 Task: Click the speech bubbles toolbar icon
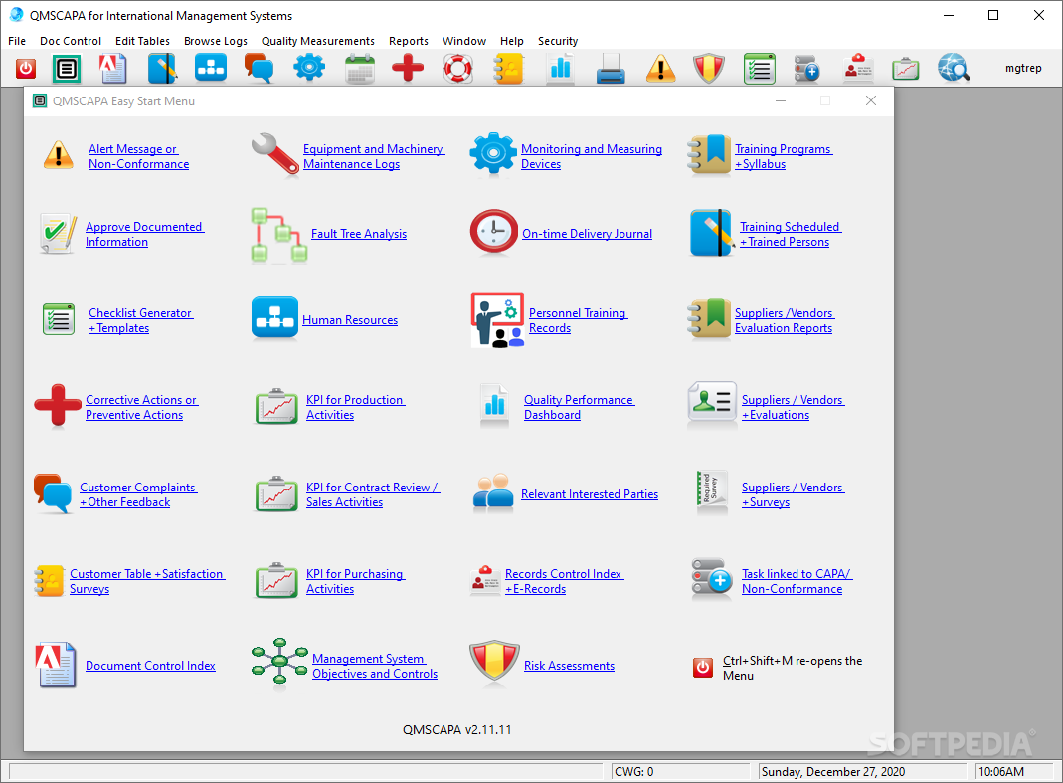pos(260,68)
